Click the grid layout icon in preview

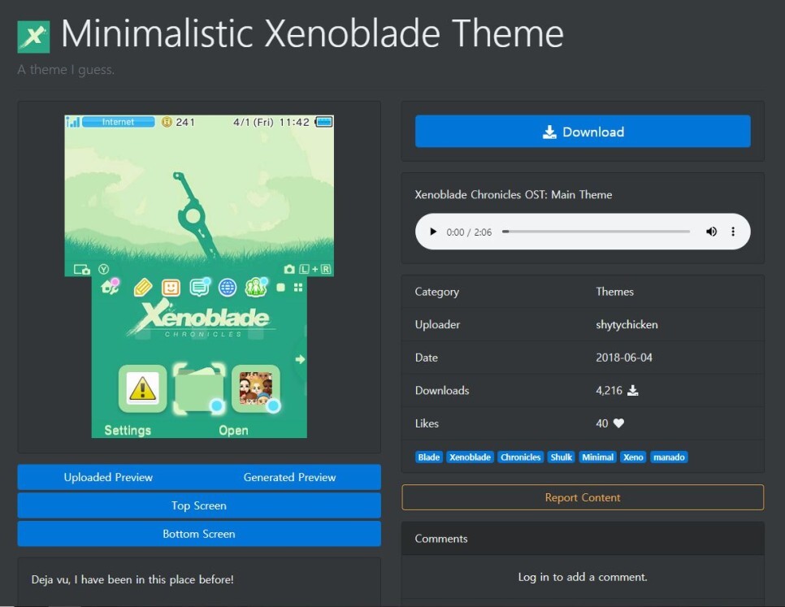(x=298, y=287)
